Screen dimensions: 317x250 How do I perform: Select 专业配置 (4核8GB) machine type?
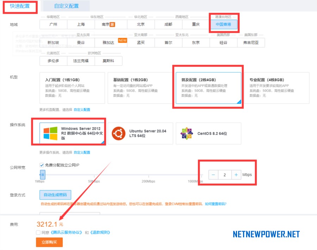[x=276, y=88]
